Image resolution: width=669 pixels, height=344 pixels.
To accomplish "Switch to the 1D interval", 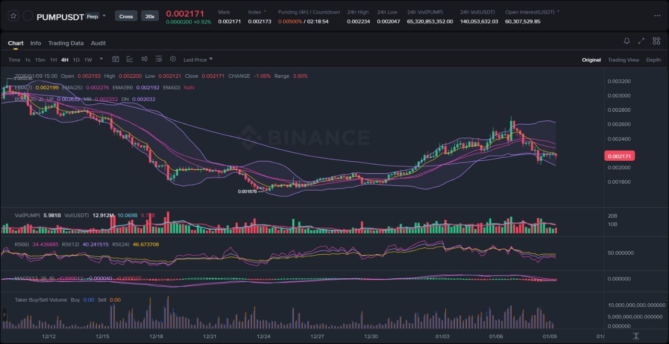I will click(76, 60).
